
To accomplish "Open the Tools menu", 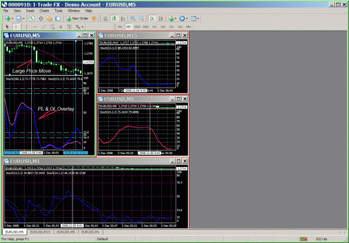I will pos(58,11).
